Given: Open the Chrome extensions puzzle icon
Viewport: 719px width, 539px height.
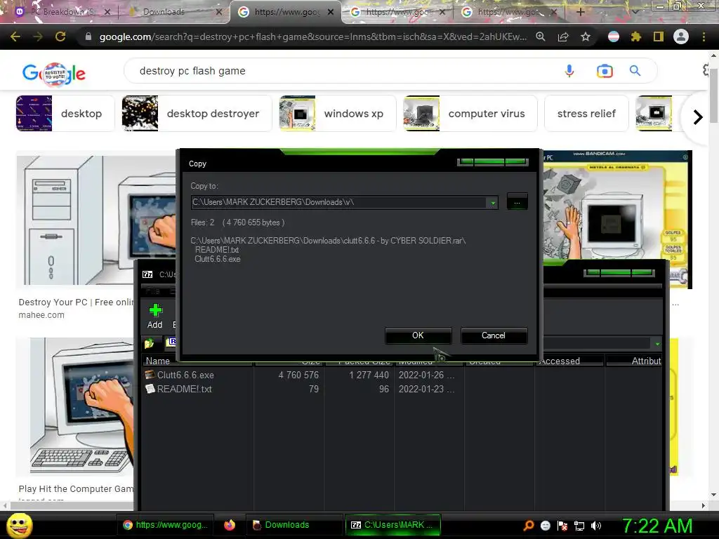Looking at the screenshot, I should (635, 36).
